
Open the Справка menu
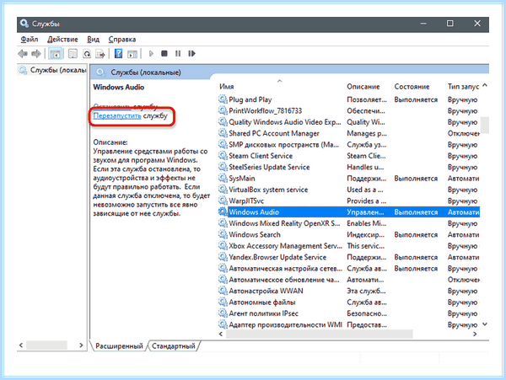coord(122,40)
